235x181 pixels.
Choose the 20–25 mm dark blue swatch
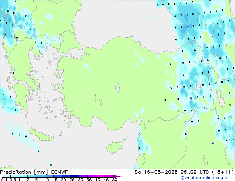click(66, 176)
